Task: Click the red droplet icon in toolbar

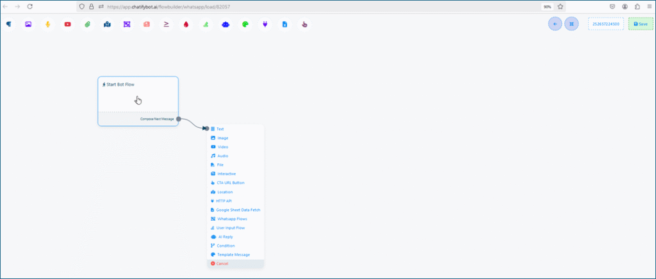Action: pos(186,24)
